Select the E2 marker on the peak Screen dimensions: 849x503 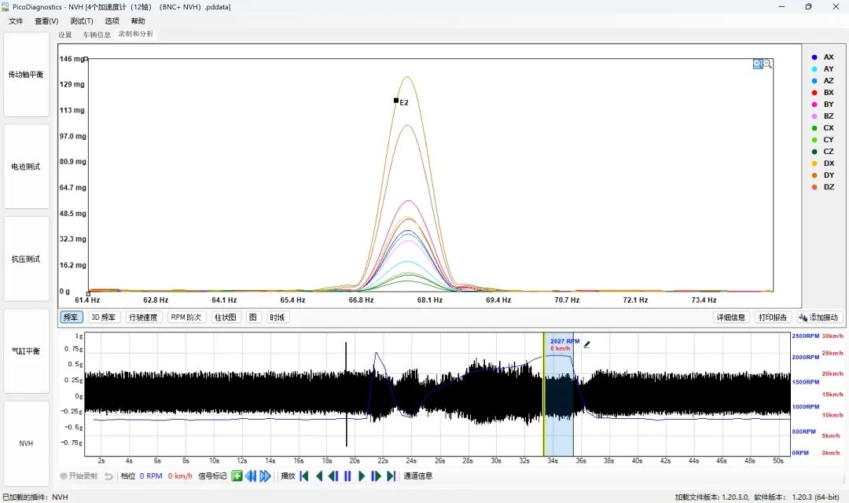[396, 100]
